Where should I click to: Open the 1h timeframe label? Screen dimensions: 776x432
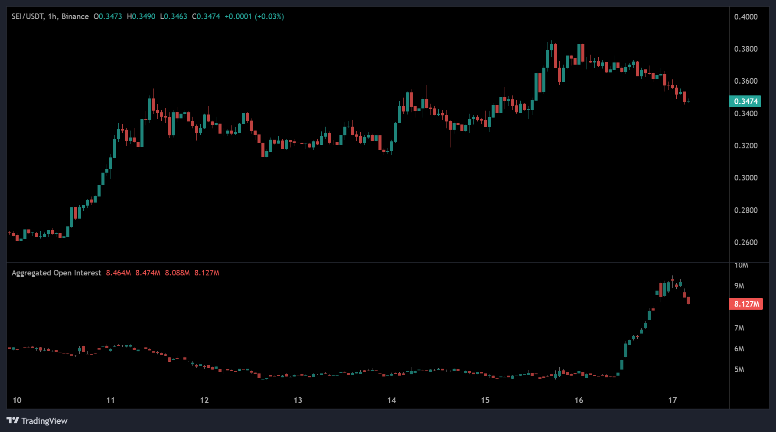click(51, 16)
